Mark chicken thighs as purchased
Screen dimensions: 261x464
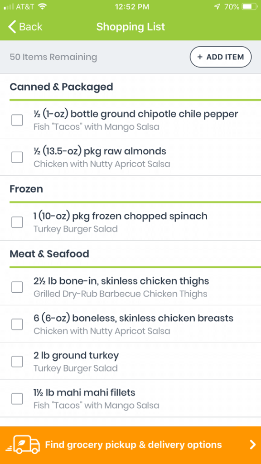tap(17, 287)
